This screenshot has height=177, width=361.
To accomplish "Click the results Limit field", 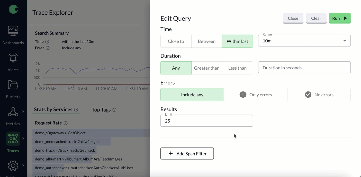I will pos(206,120).
